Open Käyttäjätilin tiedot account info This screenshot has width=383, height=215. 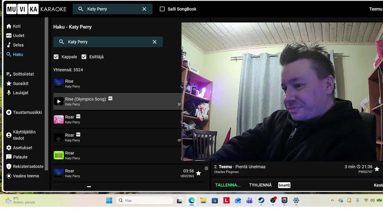pos(21,135)
